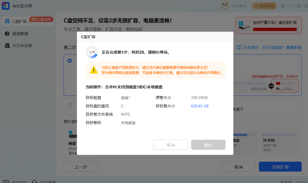Click the yellow warning triangle icon
Image resolution: width=308 pixels, height=183 pixels.
(94, 70)
